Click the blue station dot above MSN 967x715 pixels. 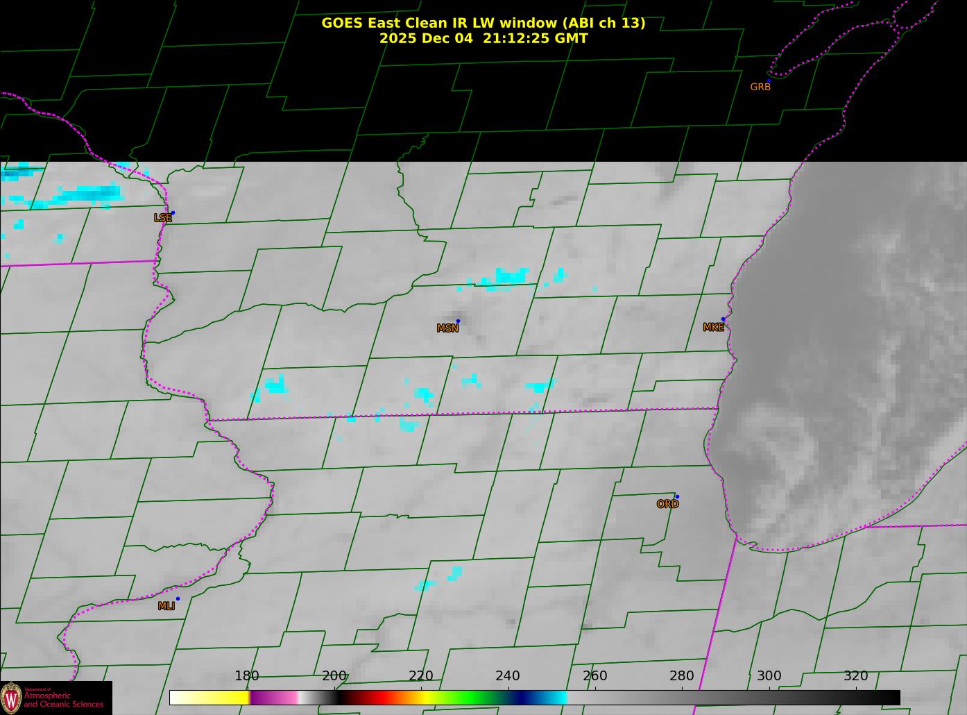(458, 321)
